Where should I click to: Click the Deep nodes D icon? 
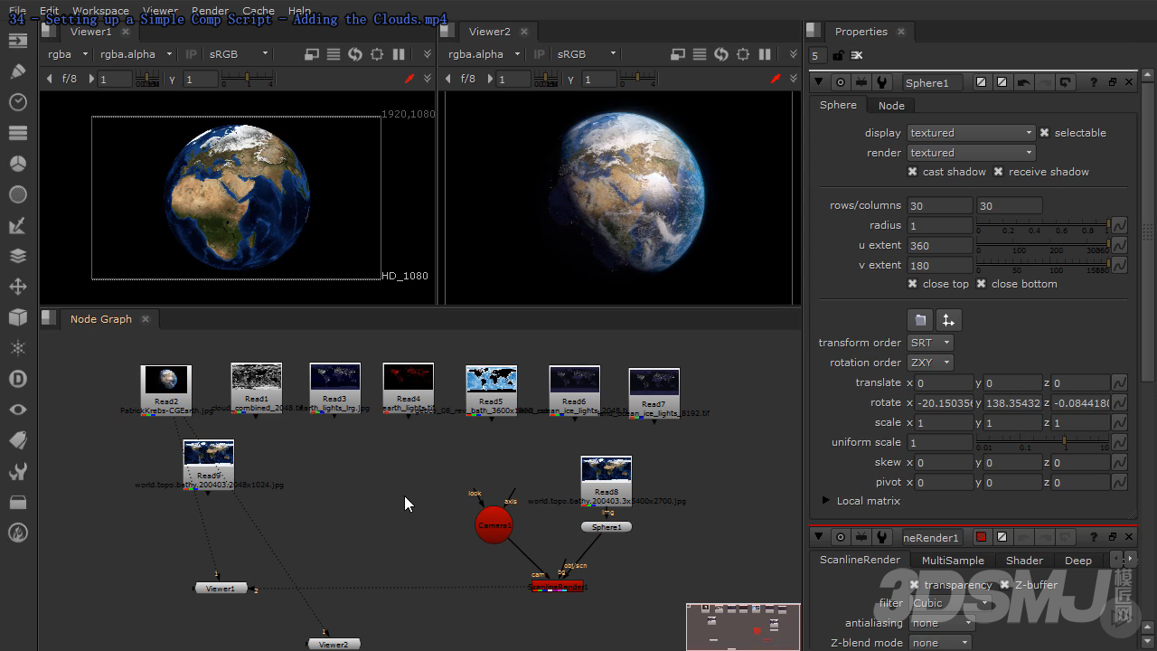point(17,379)
